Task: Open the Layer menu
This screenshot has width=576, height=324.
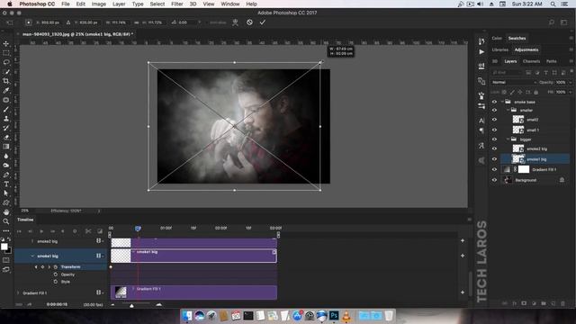Action: [x=119, y=4]
